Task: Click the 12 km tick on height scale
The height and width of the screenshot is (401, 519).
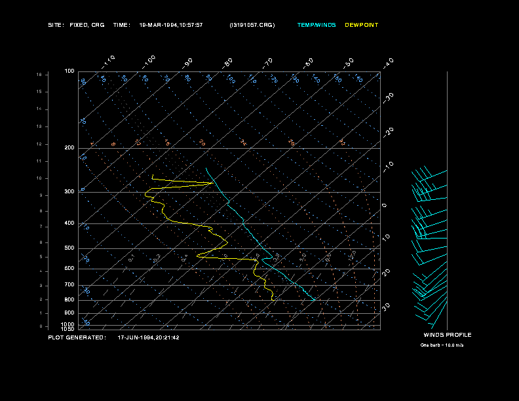Action: (39, 144)
